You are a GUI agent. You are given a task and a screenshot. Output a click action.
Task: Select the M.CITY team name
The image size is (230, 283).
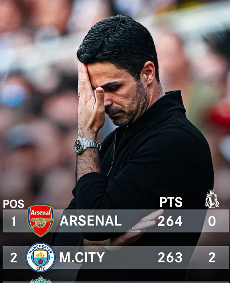[82, 257]
